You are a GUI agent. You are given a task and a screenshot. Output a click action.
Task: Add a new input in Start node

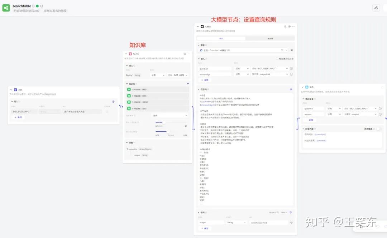(x=18, y=117)
